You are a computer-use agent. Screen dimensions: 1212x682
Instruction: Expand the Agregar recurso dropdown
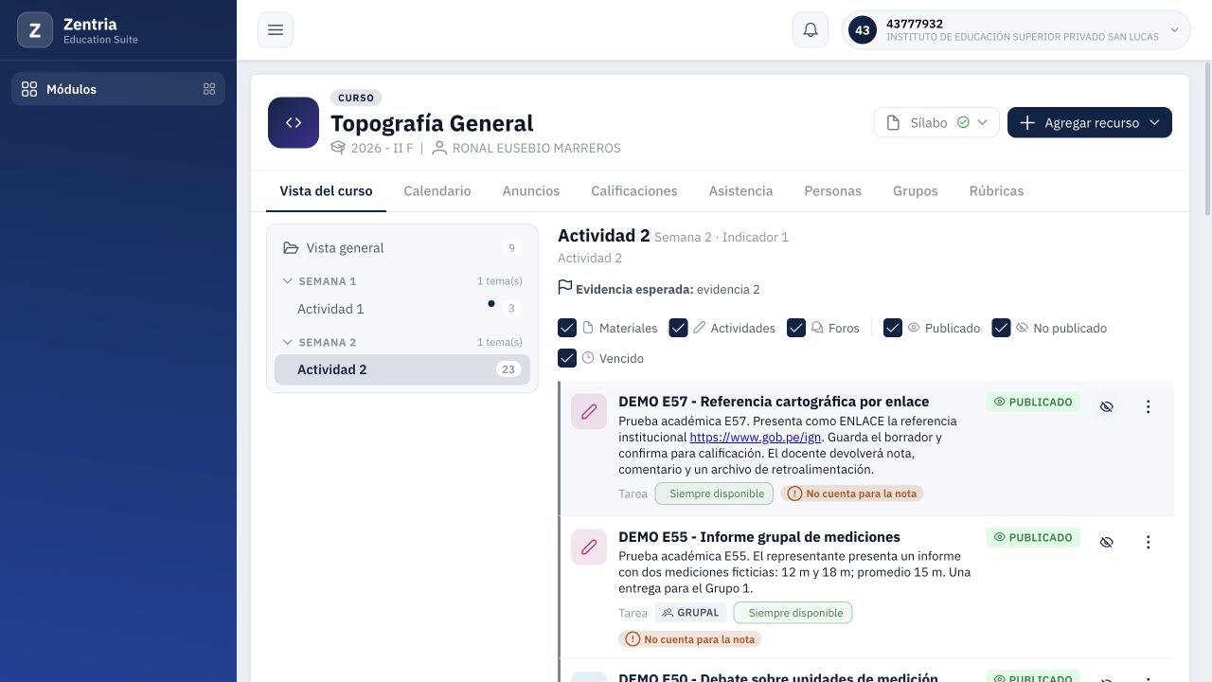coord(1090,122)
